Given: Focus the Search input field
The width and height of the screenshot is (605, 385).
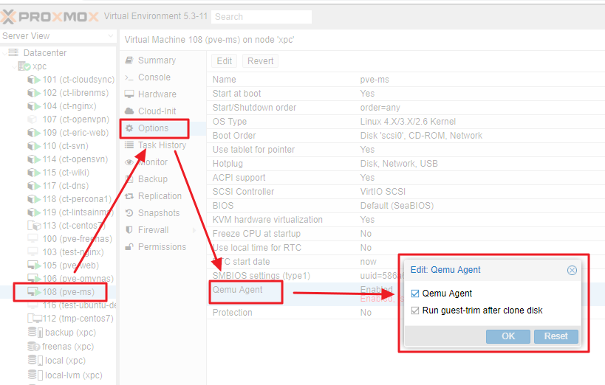Looking at the screenshot, I should click(x=262, y=17).
